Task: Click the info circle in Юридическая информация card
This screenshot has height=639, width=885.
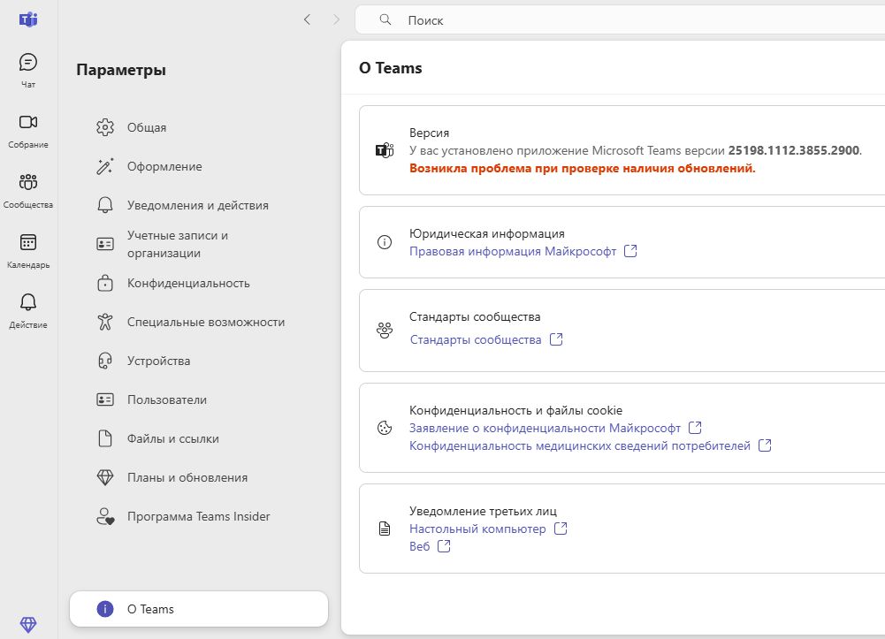Action: 385,242
